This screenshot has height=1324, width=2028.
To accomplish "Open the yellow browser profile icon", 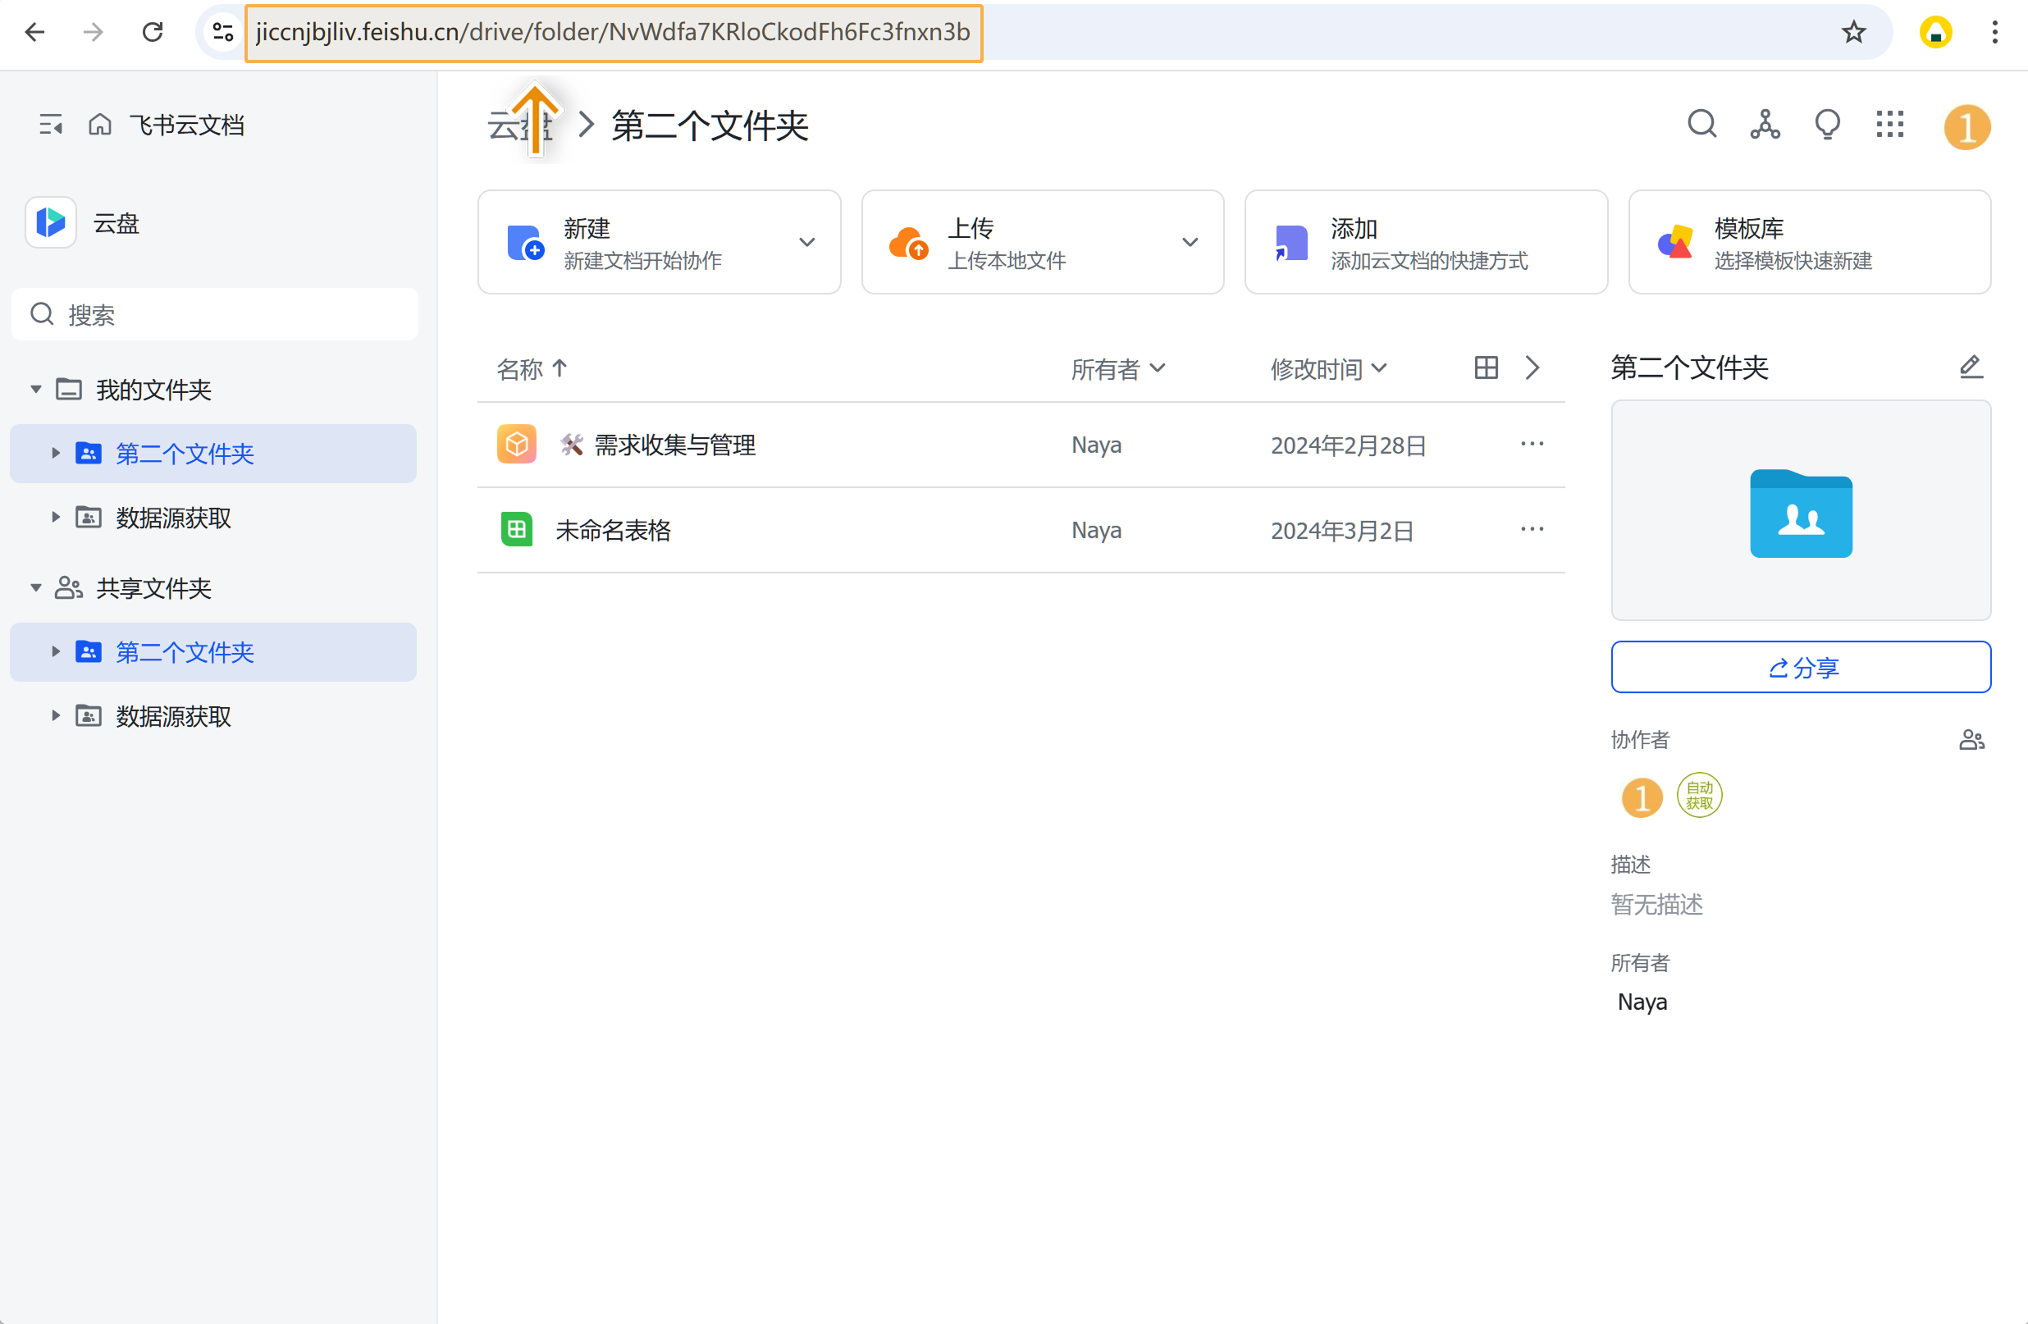I will [x=1936, y=32].
